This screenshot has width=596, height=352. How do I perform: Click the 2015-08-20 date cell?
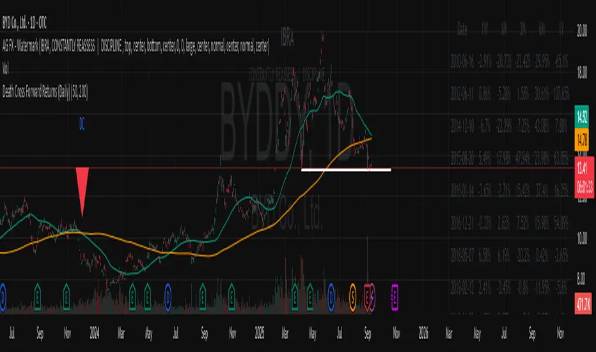462,158
